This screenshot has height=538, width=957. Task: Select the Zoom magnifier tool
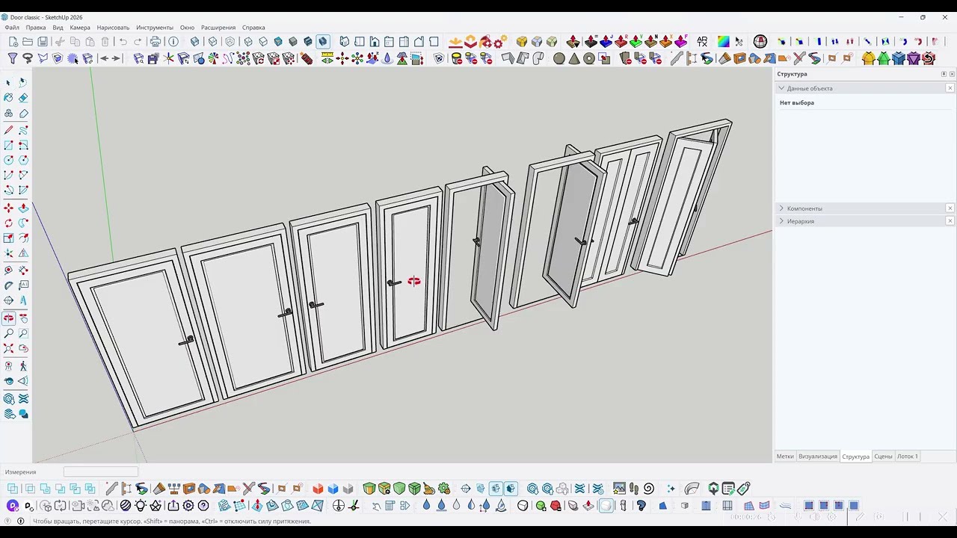click(x=8, y=333)
